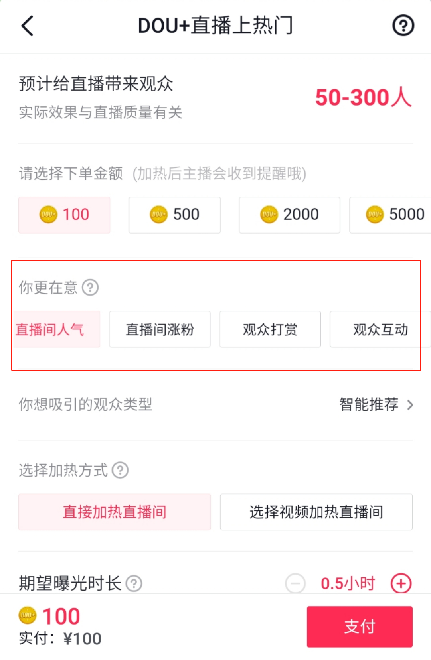
Task: Enable 观众互动 option
Action: point(380,329)
